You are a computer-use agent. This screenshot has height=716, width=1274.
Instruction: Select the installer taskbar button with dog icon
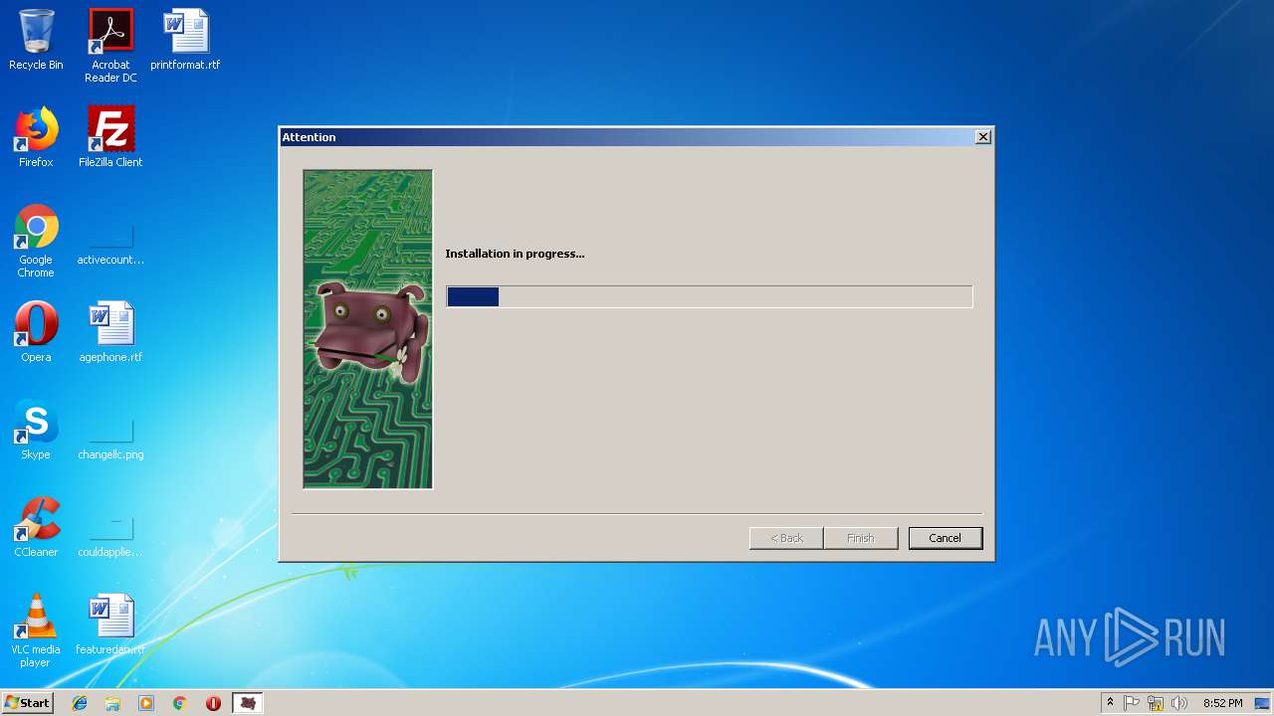coord(248,703)
